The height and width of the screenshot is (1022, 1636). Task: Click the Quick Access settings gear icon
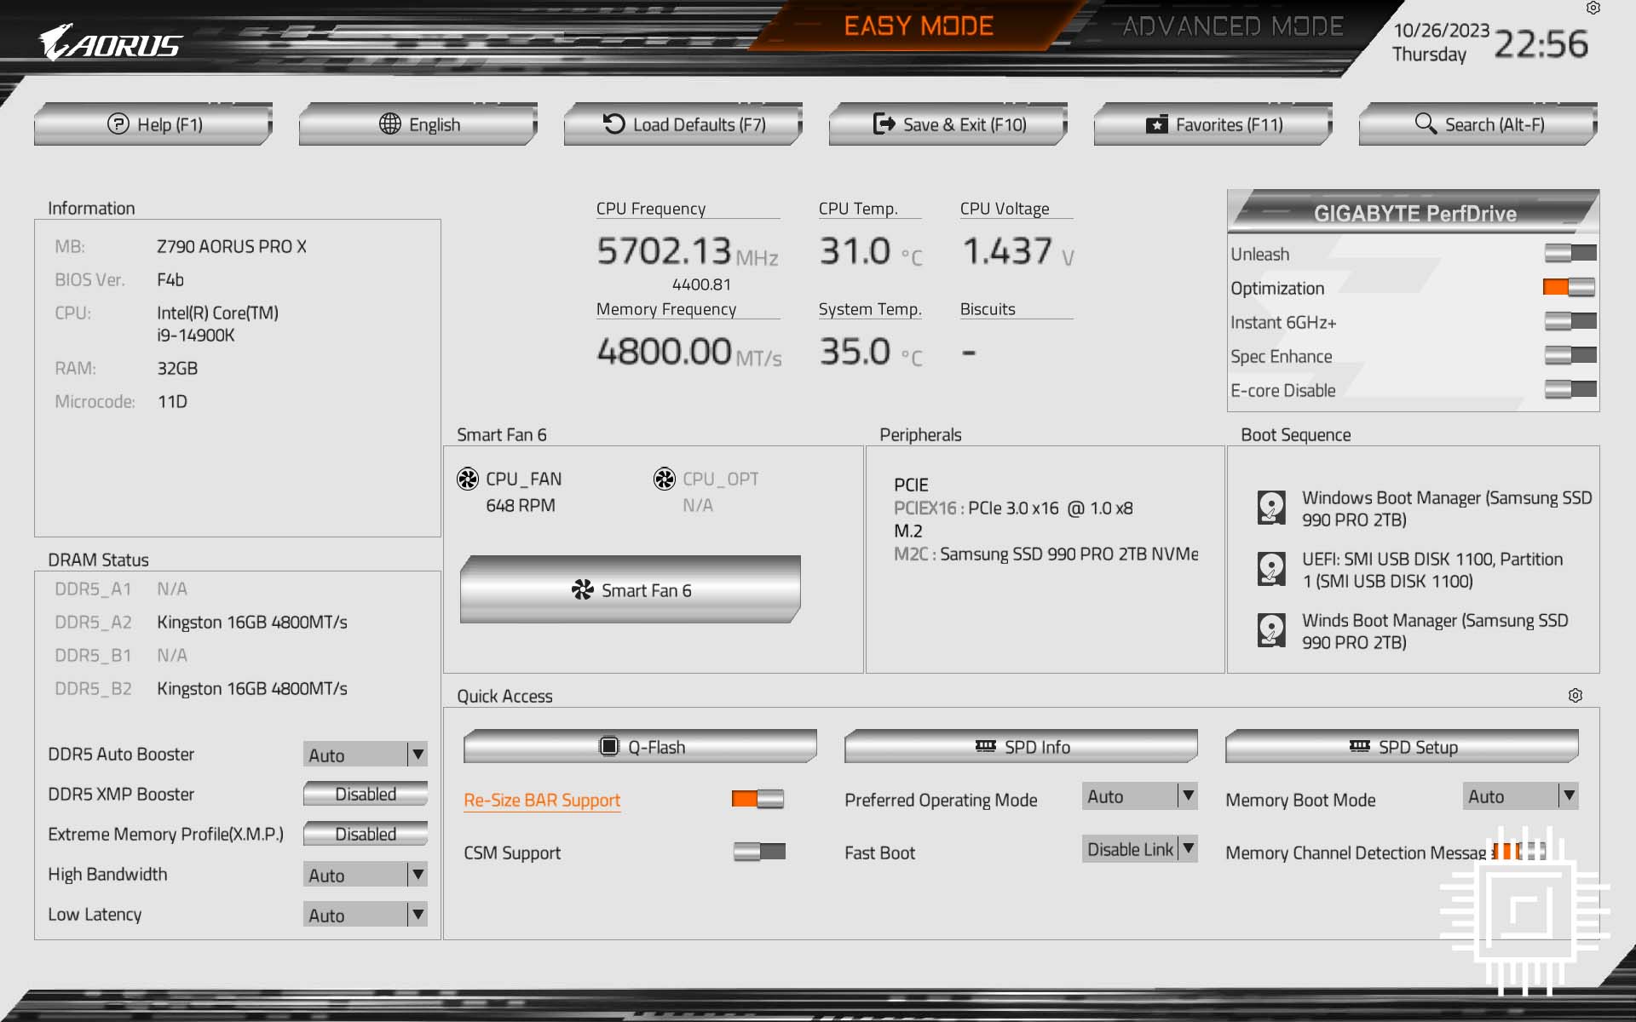1576,695
